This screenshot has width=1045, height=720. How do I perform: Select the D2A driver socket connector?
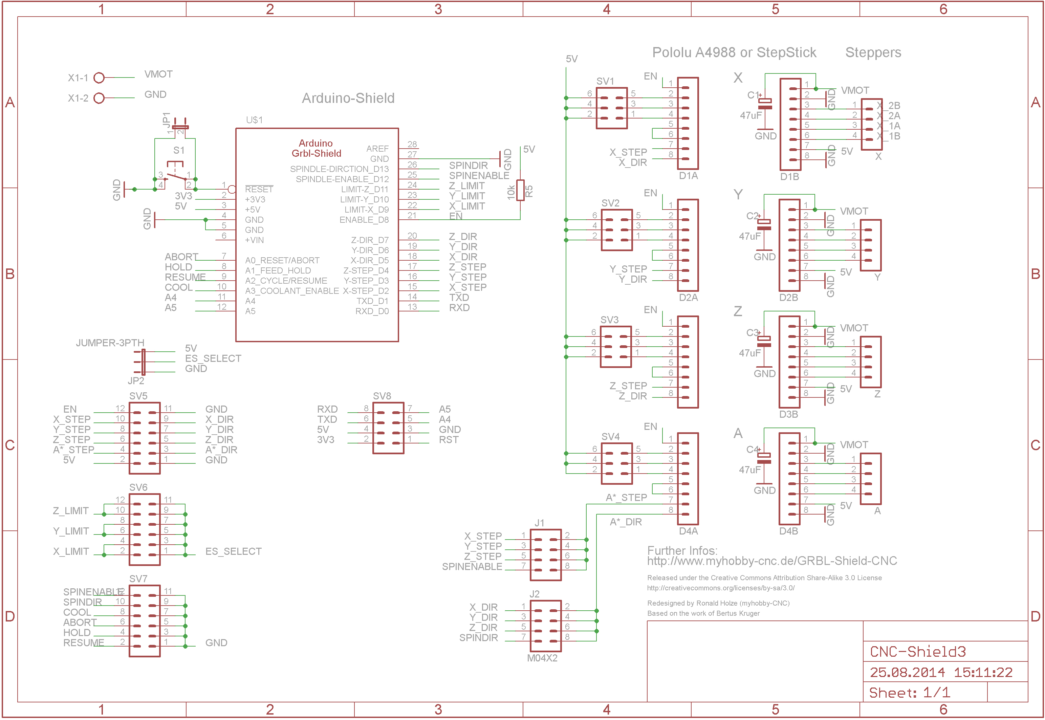tap(688, 245)
